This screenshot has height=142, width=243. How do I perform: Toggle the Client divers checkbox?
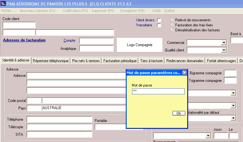[x=159, y=20]
